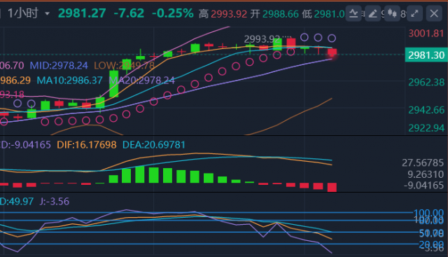Click the MID:2978.24 Bollinger label
The height and width of the screenshot is (257, 448).
coord(59,65)
